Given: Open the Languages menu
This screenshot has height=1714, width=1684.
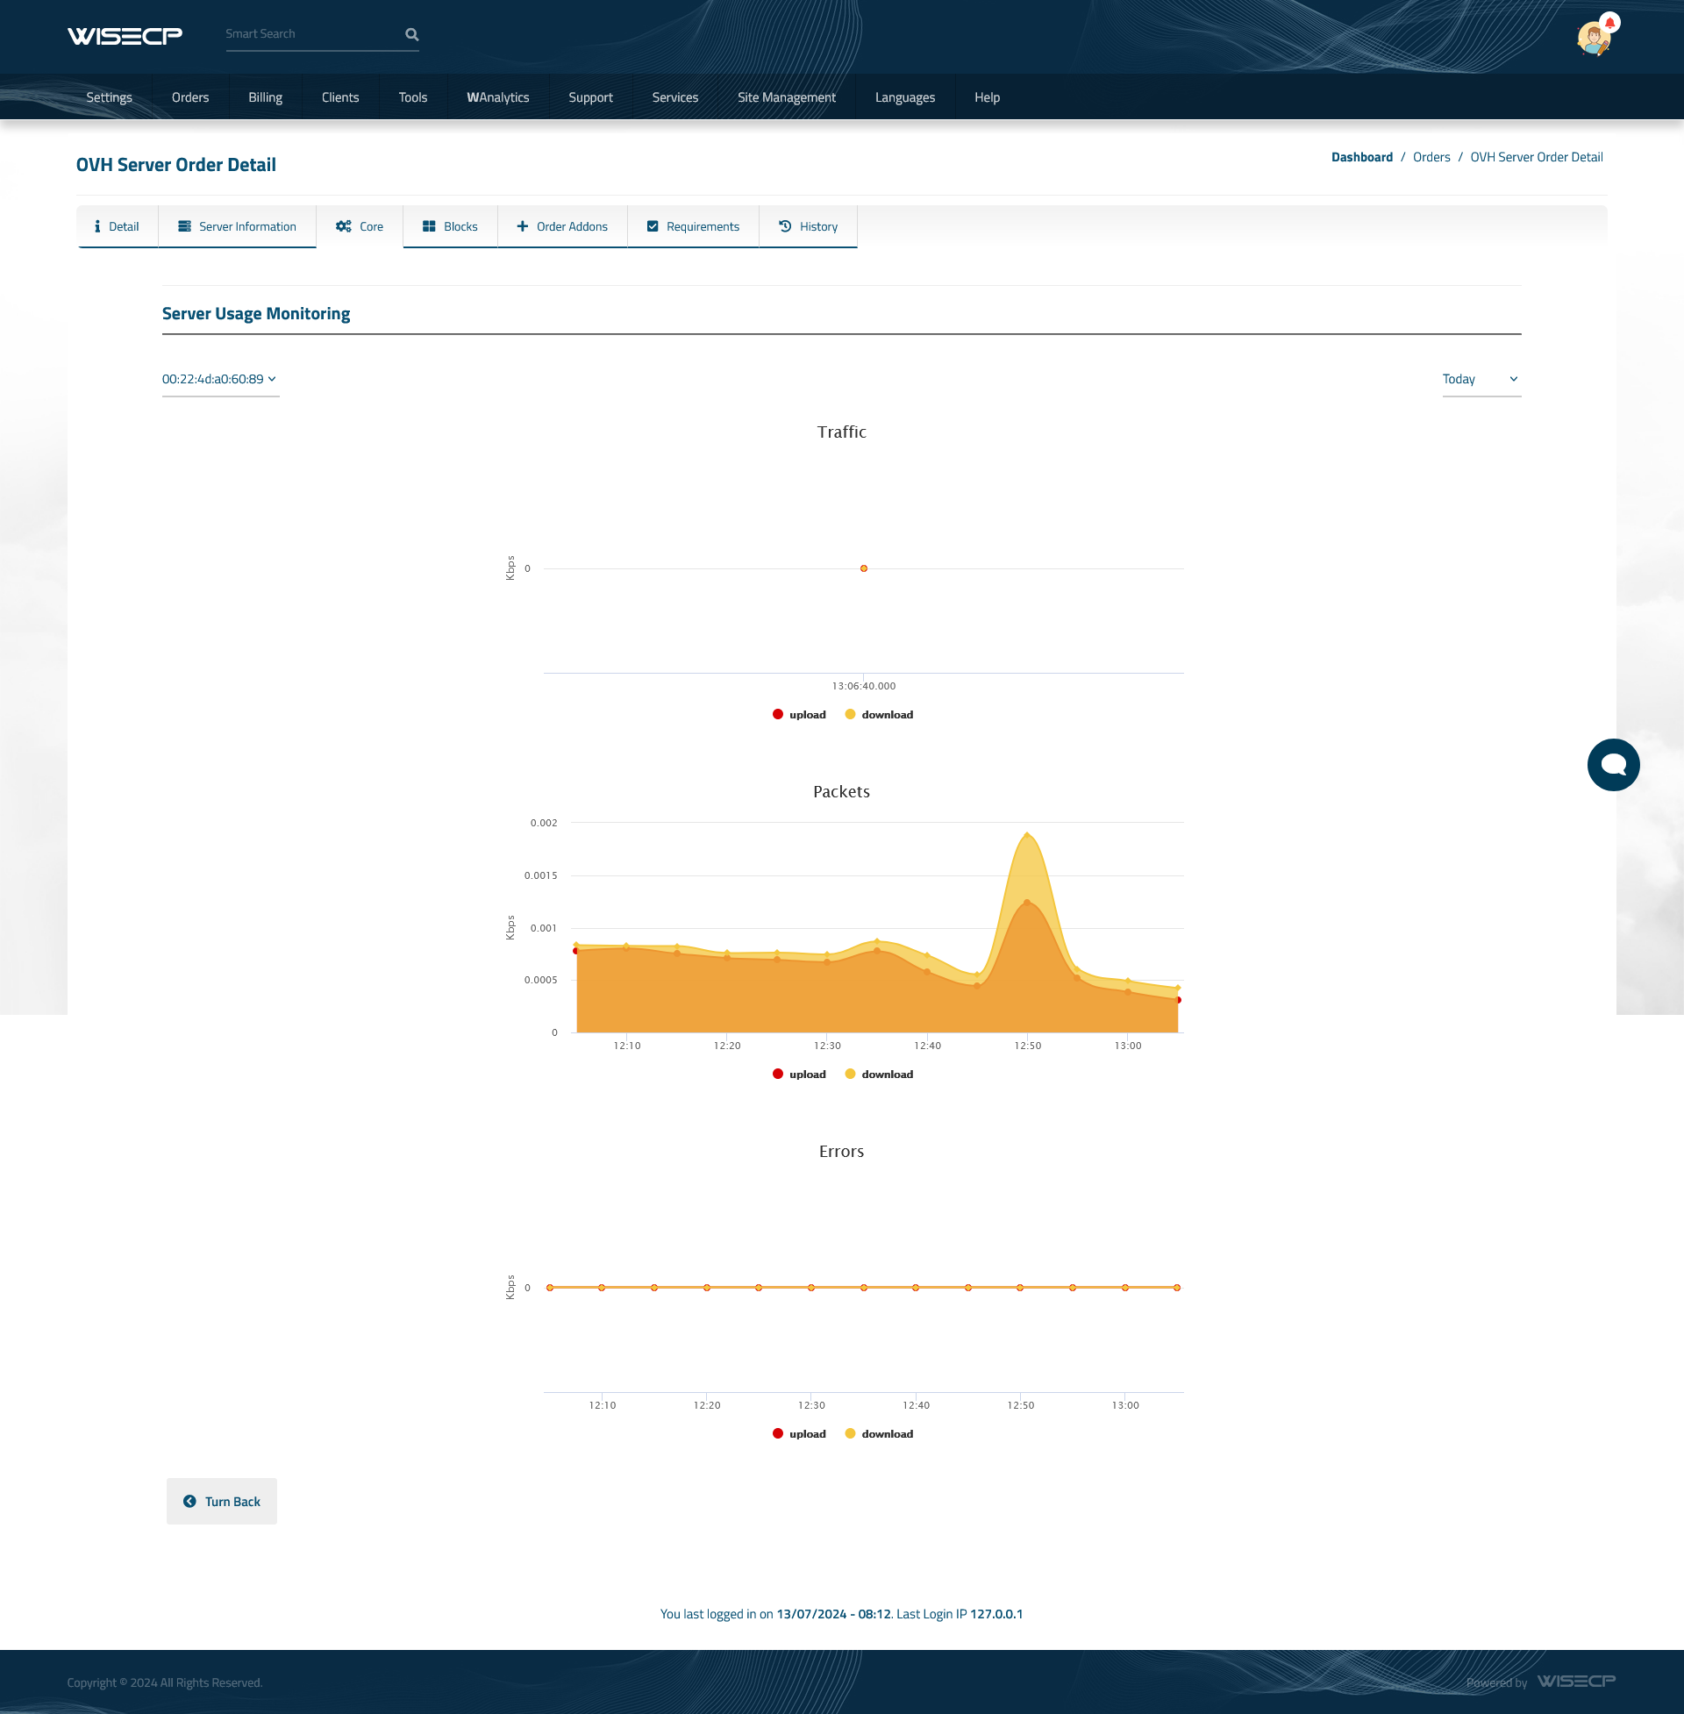Looking at the screenshot, I should pos(905,97).
